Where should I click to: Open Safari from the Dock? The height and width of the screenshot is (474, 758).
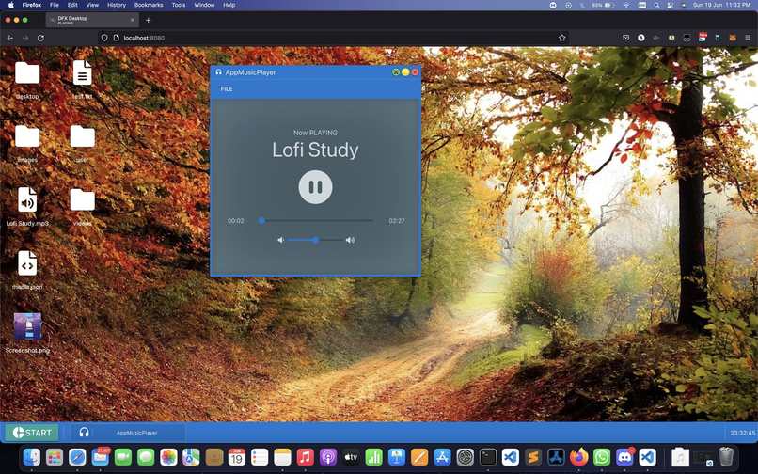point(77,456)
